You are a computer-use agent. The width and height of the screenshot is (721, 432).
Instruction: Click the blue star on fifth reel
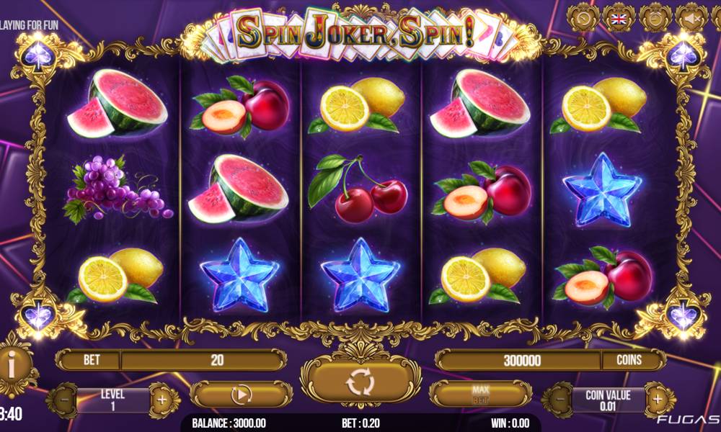point(602,190)
